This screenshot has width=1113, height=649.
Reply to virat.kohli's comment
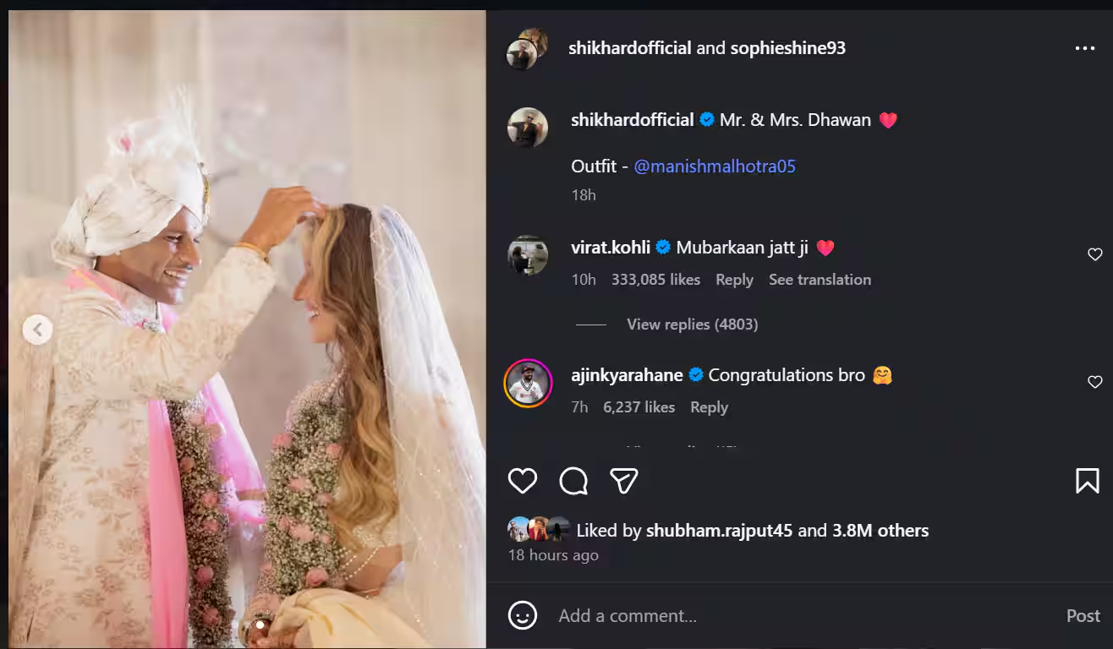734,280
